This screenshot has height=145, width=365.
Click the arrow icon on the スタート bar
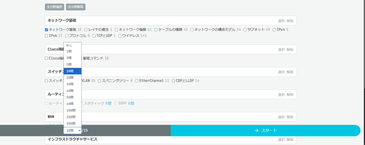tap(257, 130)
